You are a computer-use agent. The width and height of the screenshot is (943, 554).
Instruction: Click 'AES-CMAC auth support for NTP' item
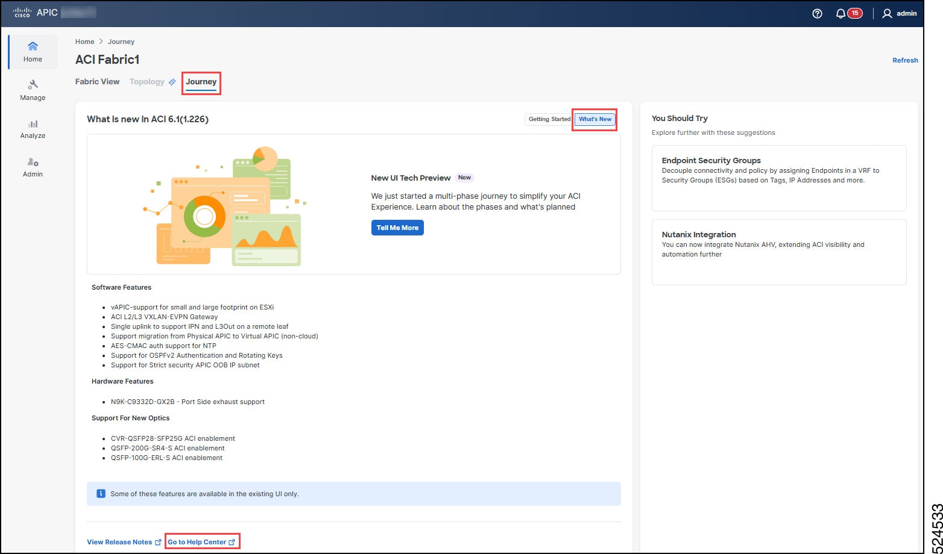[163, 346]
